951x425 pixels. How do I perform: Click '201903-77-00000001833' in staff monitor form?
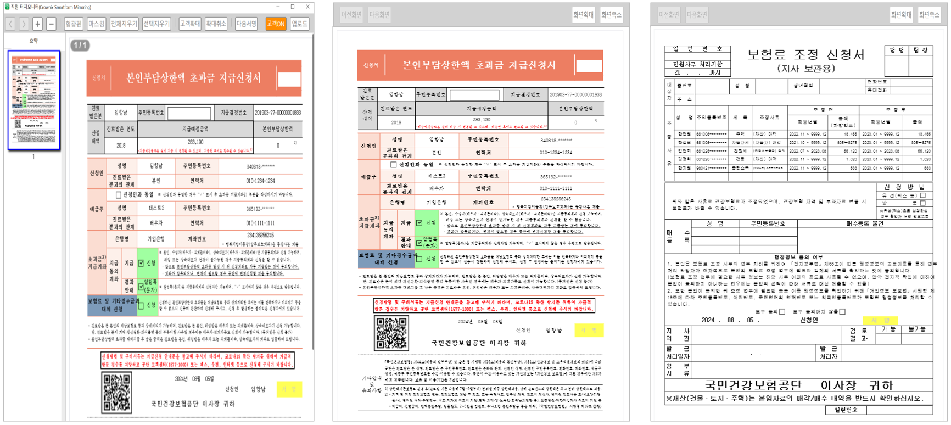278,113
